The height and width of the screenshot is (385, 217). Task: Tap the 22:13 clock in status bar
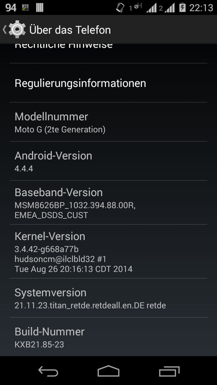pyautogui.click(x=201, y=8)
